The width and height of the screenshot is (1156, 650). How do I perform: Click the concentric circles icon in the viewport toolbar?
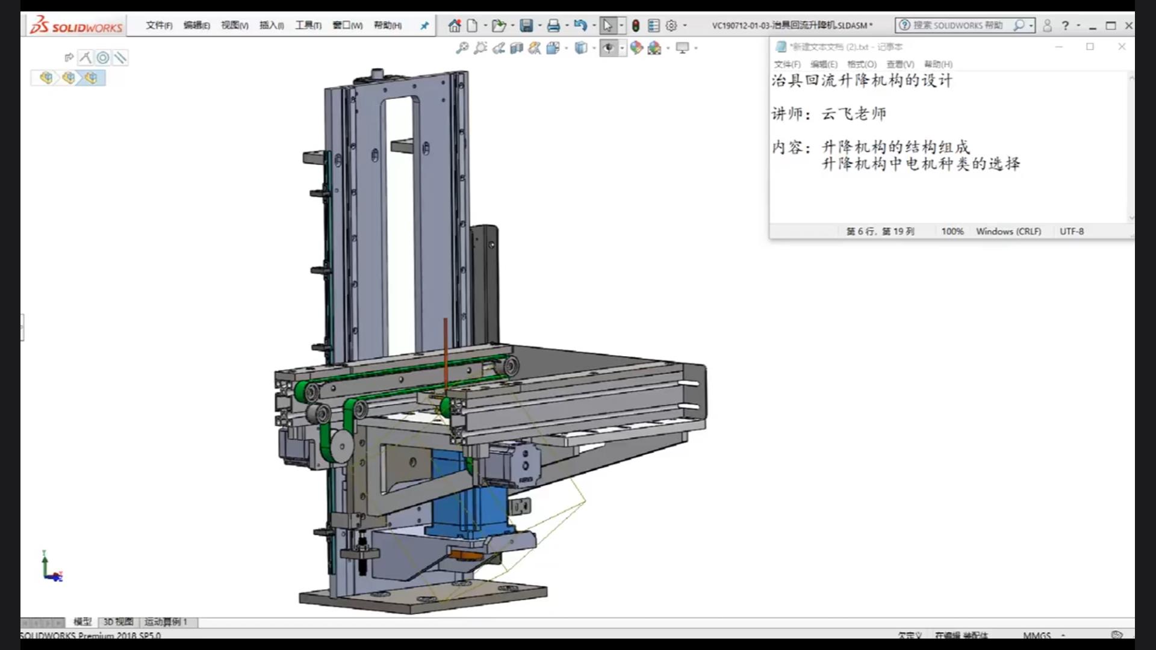click(x=103, y=58)
